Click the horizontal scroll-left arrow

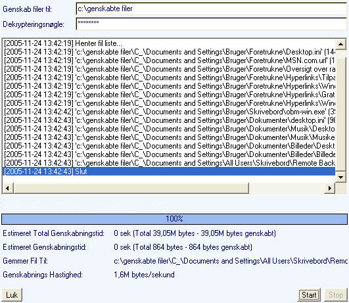pyautogui.click(x=8, y=188)
